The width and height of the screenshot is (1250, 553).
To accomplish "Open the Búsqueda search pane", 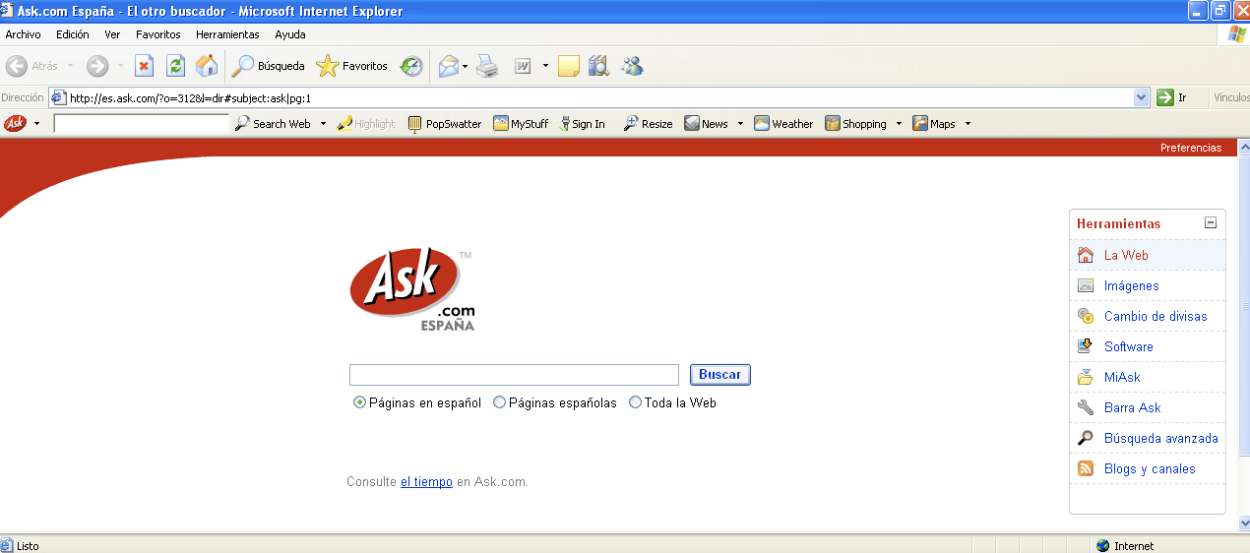I will 269,66.
